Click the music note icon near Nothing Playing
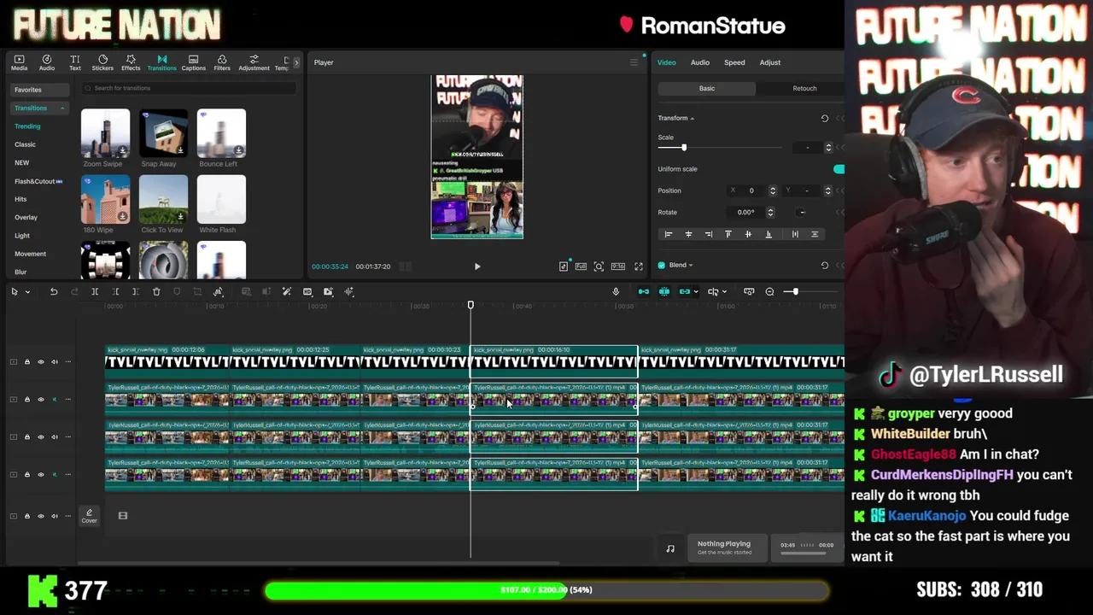The height and width of the screenshot is (615, 1093). pos(670,549)
